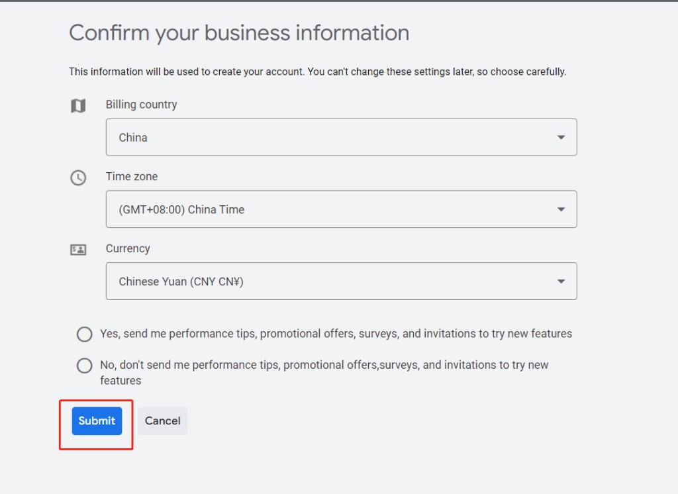This screenshot has height=494, width=678.
Task: Expand the Time zone dropdown arrow
Action: [x=561, y=209]
